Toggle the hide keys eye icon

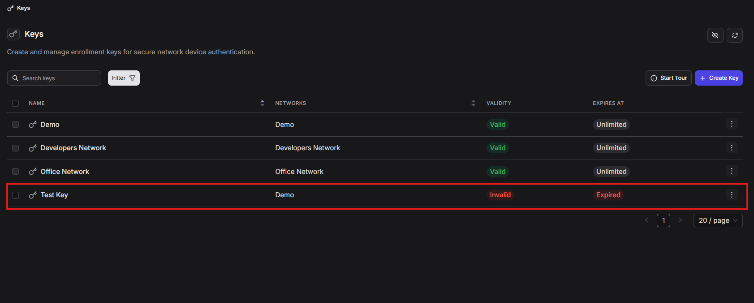click(x=715, y=35)
